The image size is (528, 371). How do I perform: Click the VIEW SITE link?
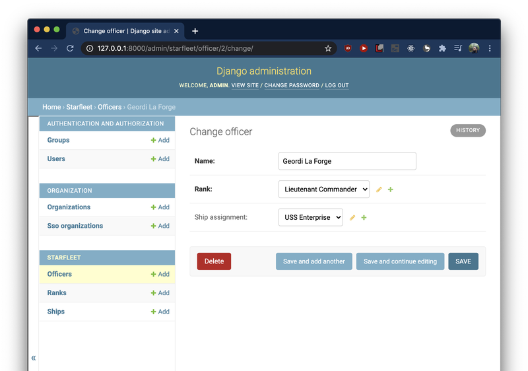point(245,86)
